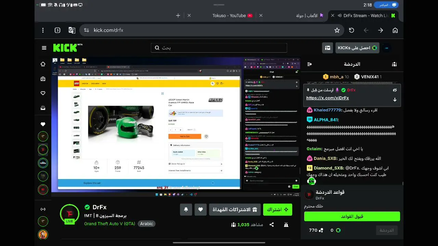Accept chat rules with قبول القواعد
This screenshot has width=438, height=246.
click(x=352, y=216)
